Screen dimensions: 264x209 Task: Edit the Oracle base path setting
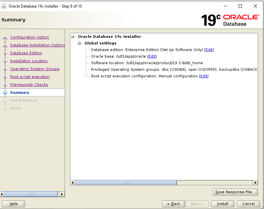tap(152, 56)
